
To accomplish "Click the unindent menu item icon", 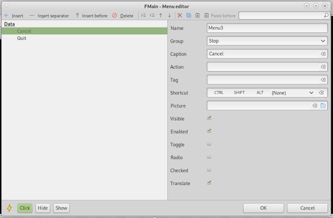I will (152, 15).
